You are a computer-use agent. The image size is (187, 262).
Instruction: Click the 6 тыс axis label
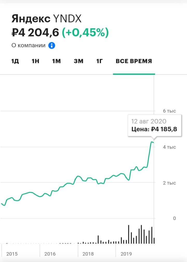point(169,111)
